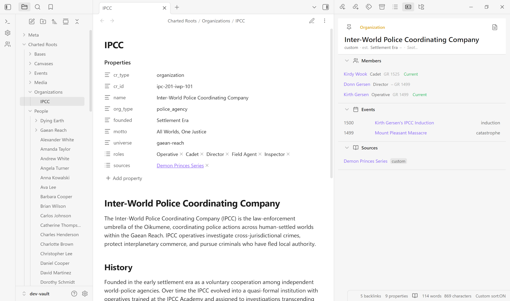This screenshot has width=510, height=301.
Task: Change the file sort order
Action: tap(54, 22)
